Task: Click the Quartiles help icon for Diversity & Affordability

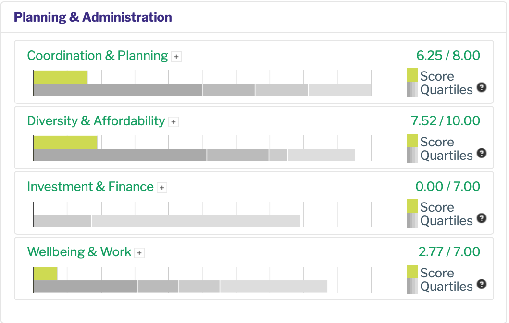Action: point(482,155)
